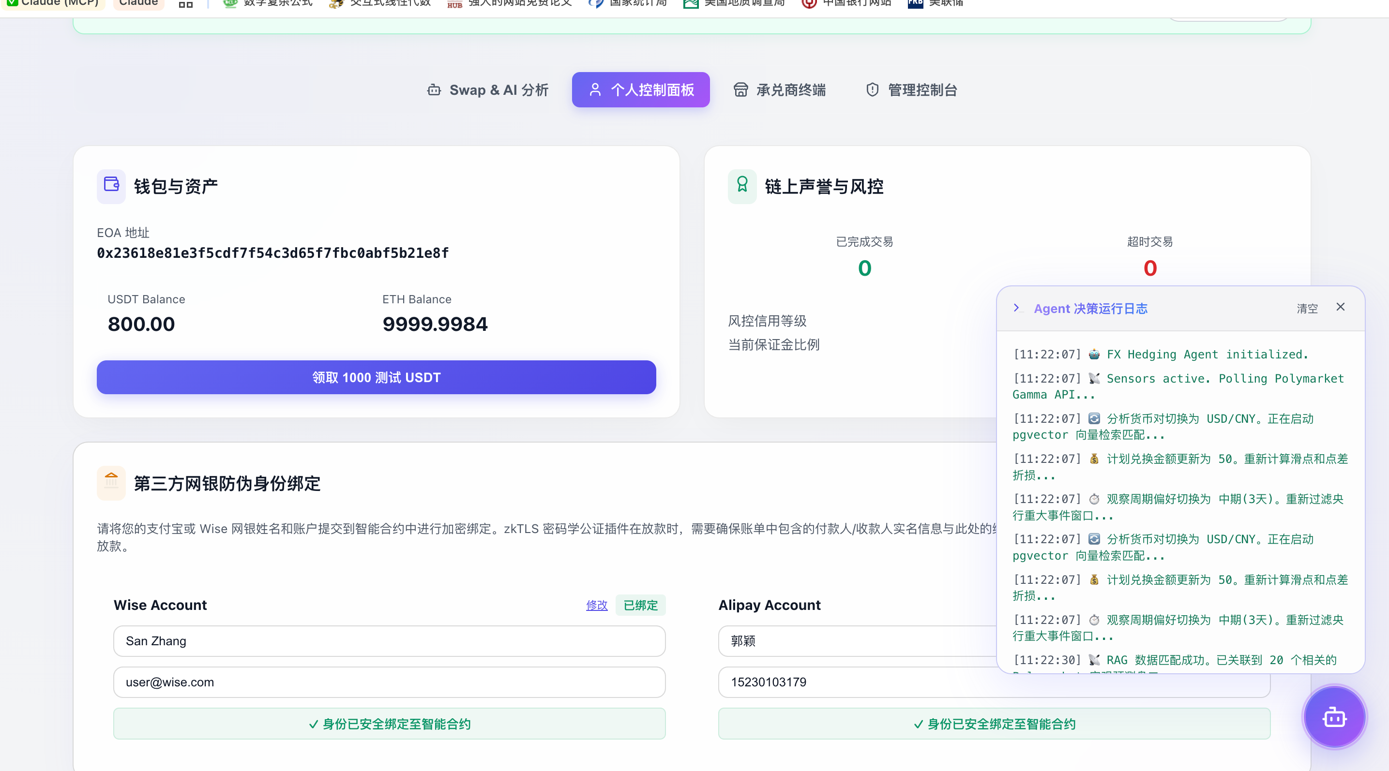1389x771 pixels.
Task: Click the 修改 link for Wise Account
Action: coord(597,605)
